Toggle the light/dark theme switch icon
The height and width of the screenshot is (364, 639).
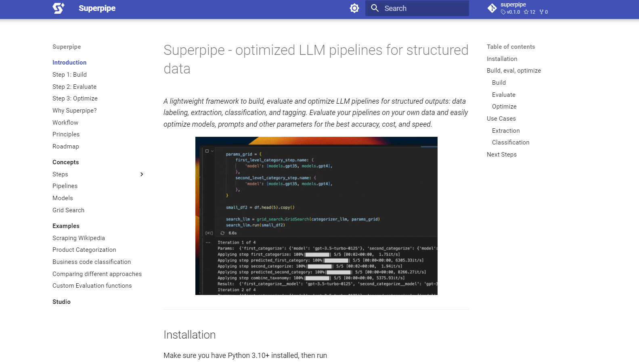coord(354,8)
